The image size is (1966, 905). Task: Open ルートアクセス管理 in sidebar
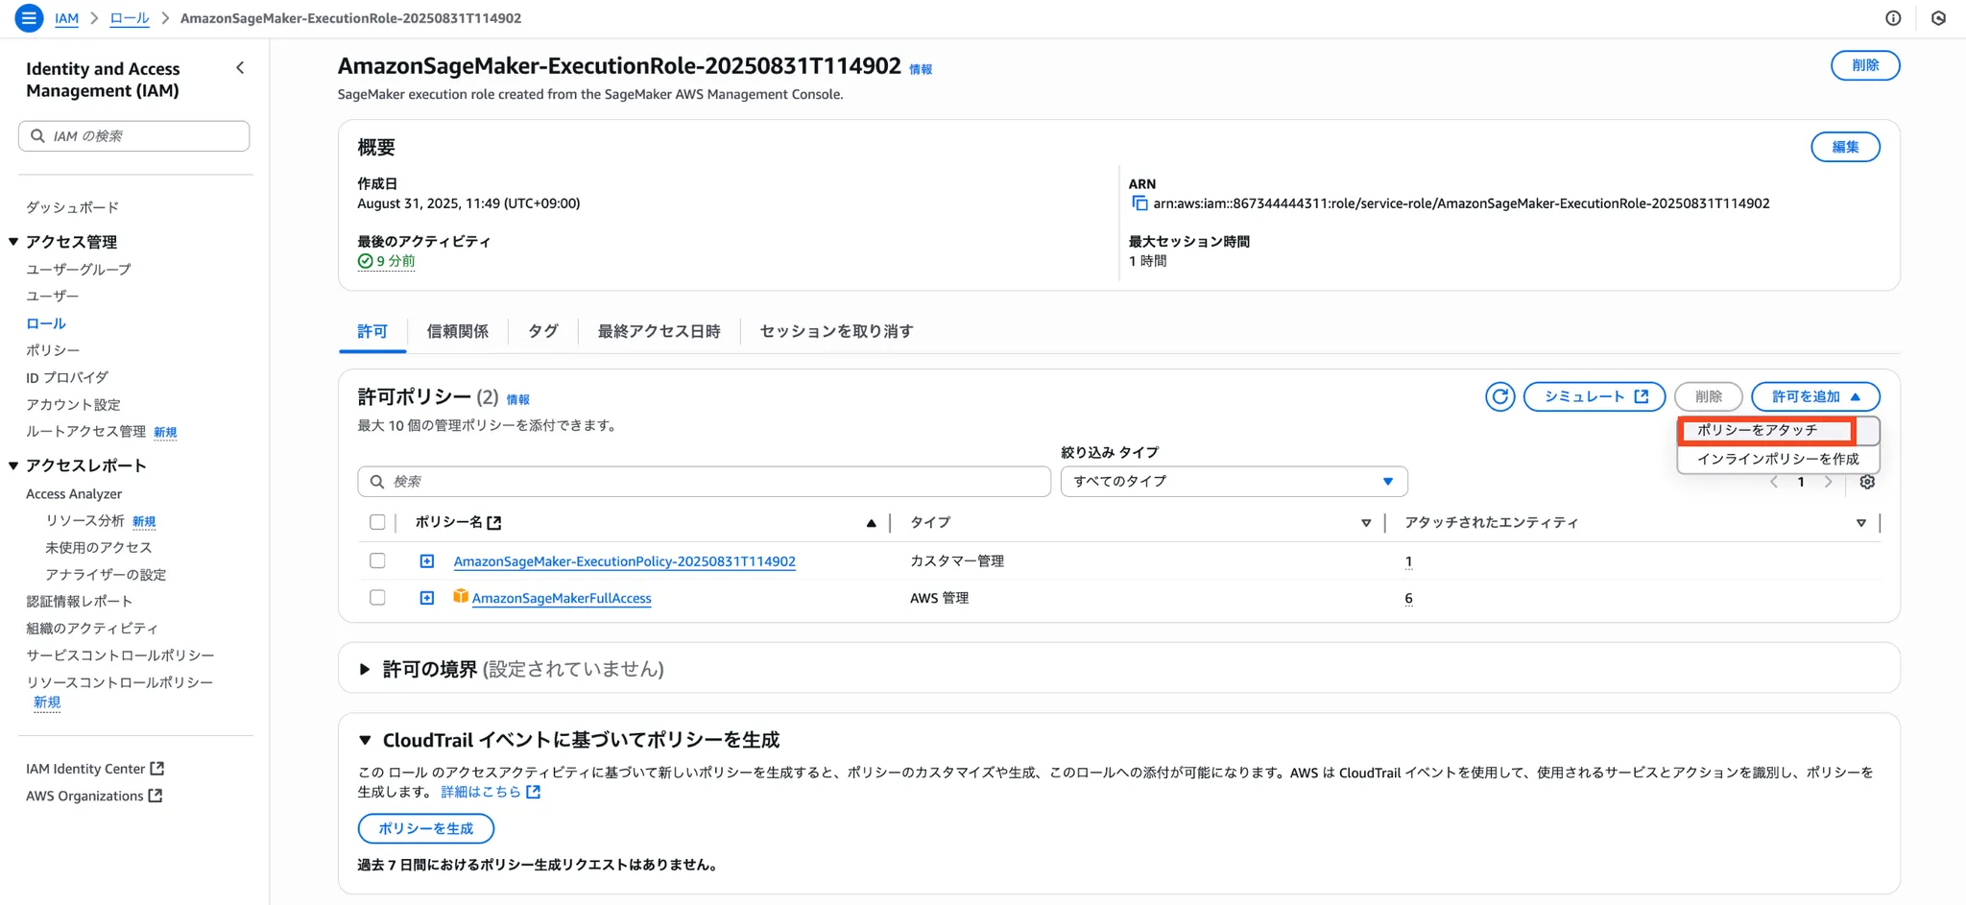[x=85, y=431]
